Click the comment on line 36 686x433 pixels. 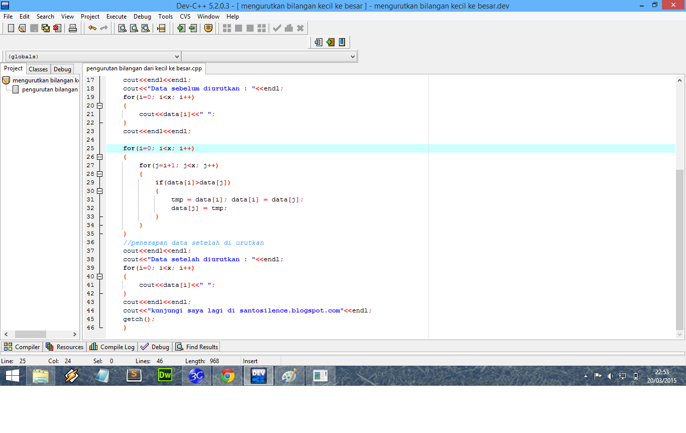(x=193, y=243)
